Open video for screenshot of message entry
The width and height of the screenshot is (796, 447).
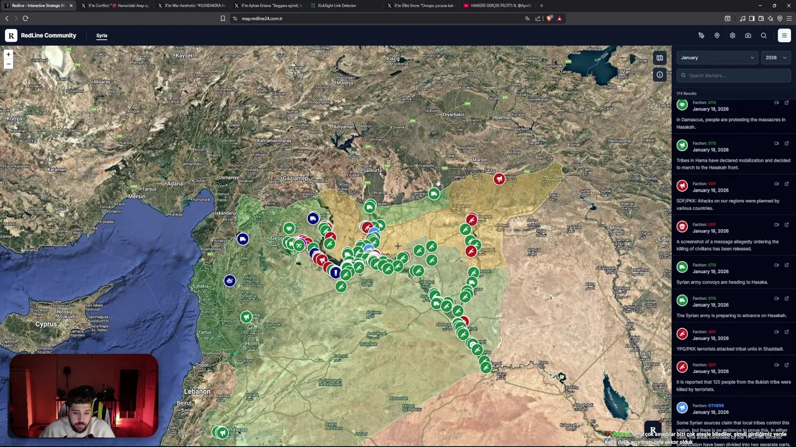(777, 225)
